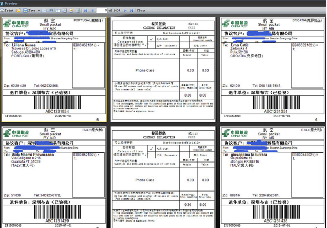Click the Preview window title
The height and width of the screenshot is (228, 327).
(11, 3)
